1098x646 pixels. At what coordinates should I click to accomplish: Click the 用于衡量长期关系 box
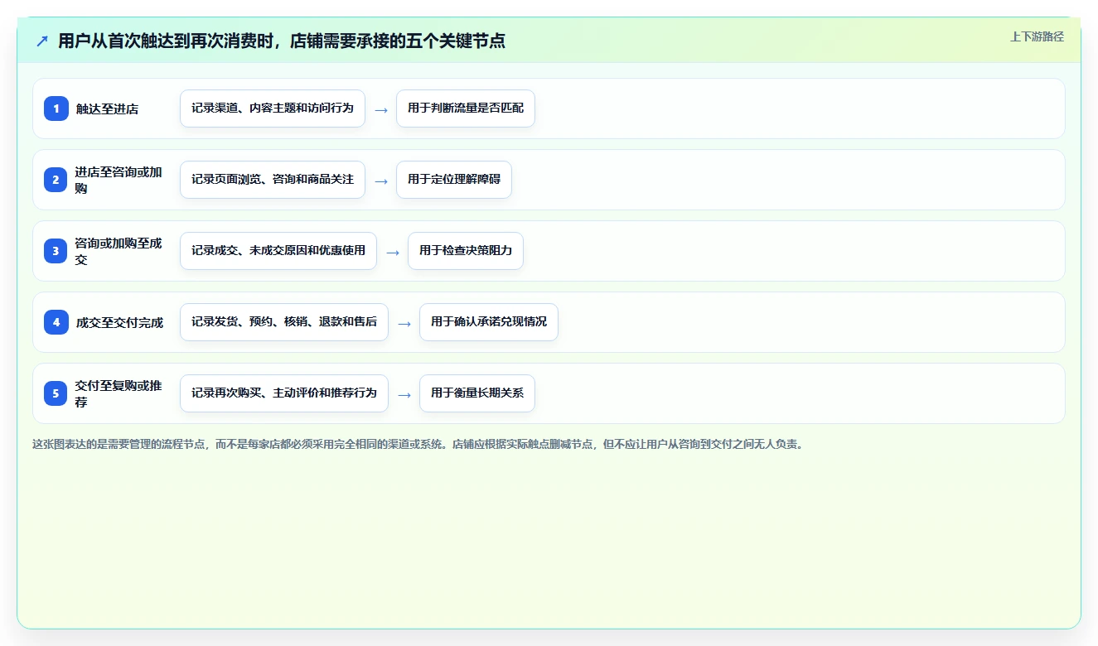pyautogui.click(x=477, y=393)
